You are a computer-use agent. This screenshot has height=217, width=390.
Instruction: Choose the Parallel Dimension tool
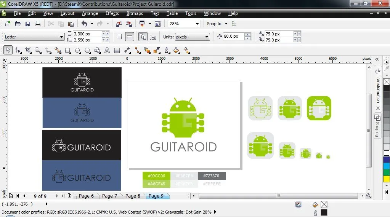point(127,50)
